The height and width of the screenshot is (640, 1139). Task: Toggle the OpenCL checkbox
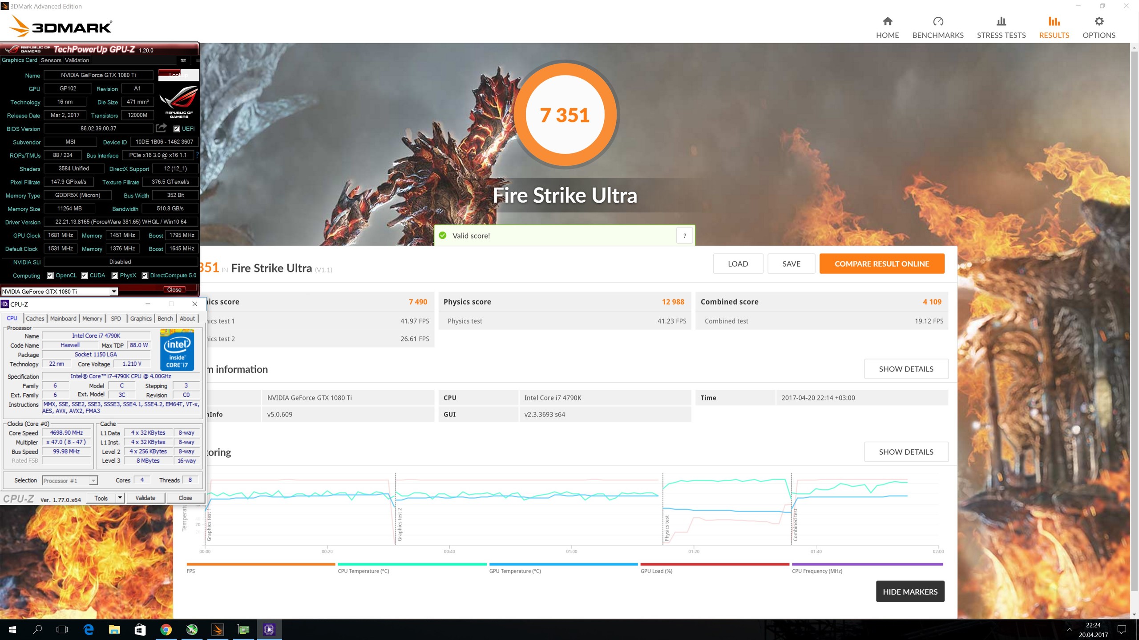coord(50,276)
